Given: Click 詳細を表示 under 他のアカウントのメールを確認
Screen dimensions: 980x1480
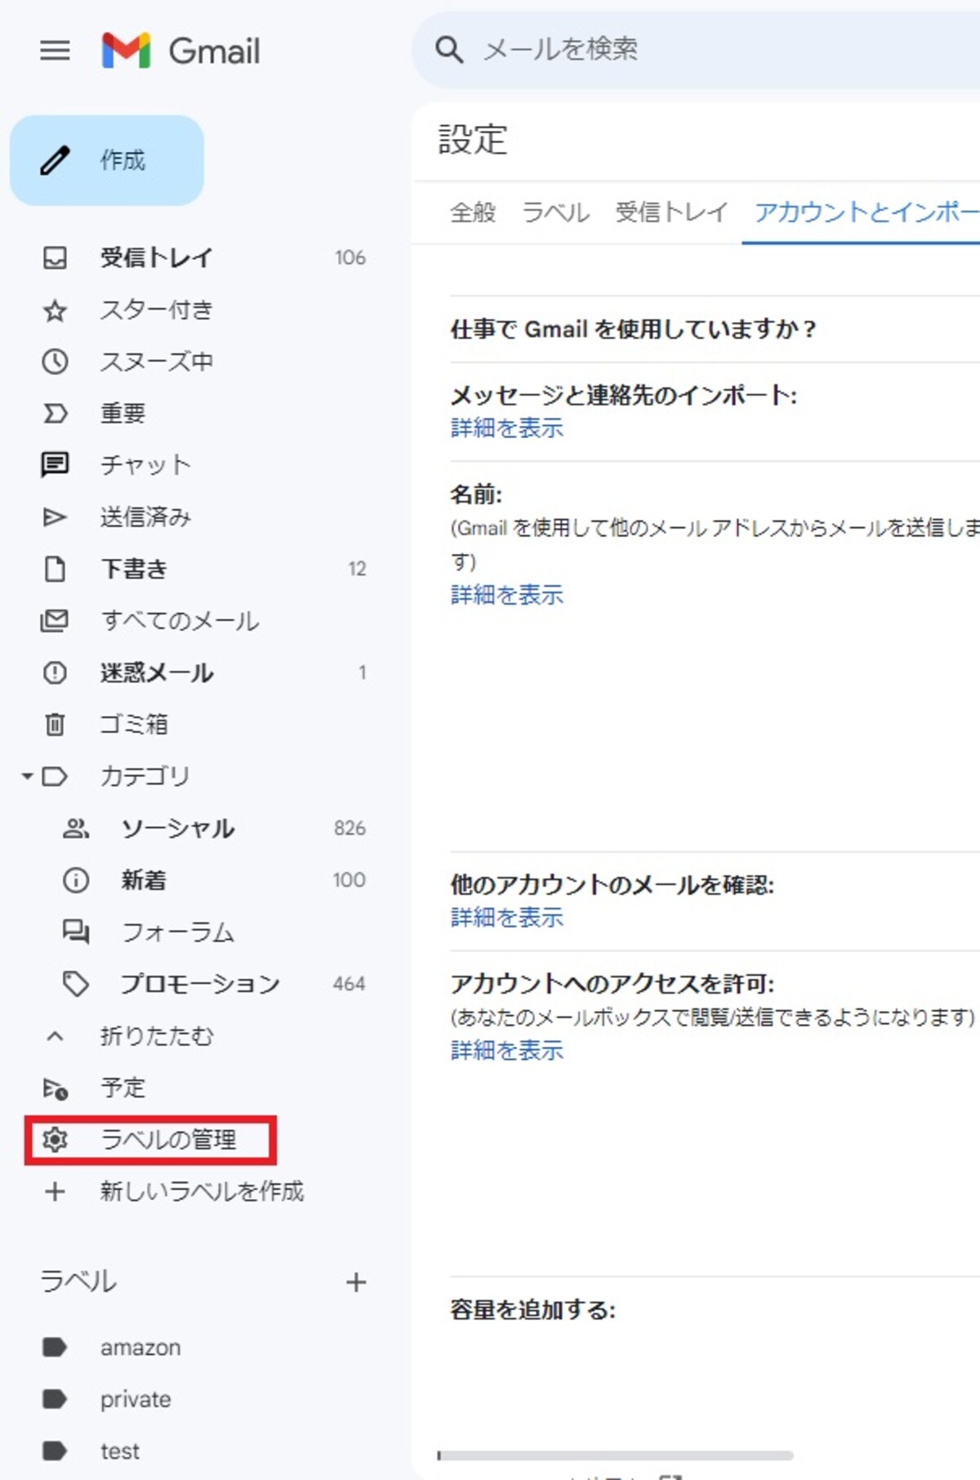Looking at the screenshot, I should [x=507, y=918].
